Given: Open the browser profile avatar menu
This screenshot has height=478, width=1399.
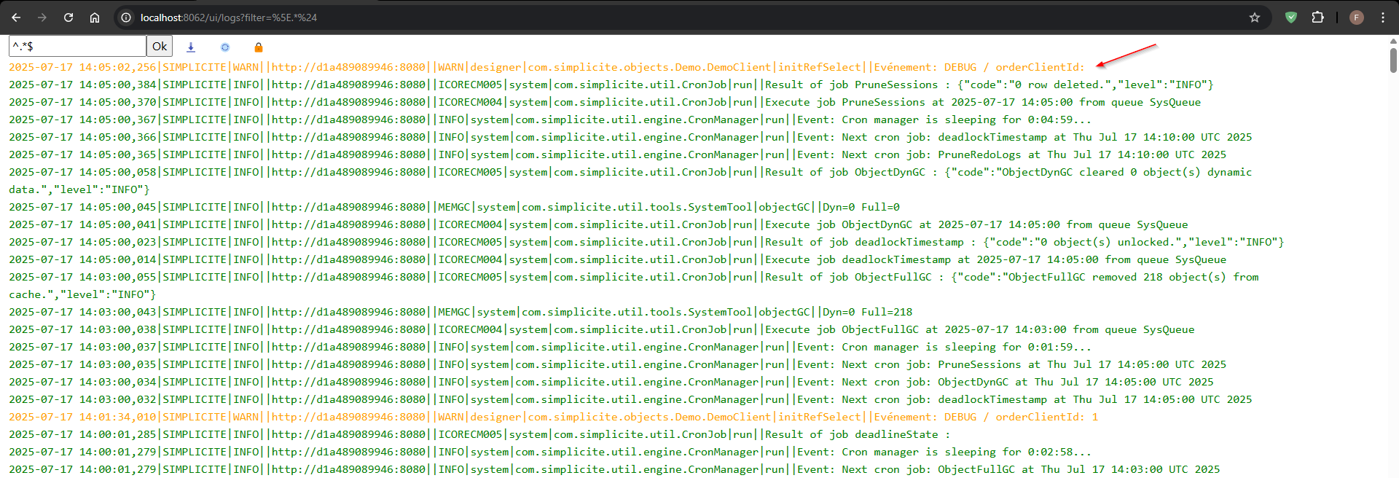Looking at the screenshot, I should click(1356, 17).
